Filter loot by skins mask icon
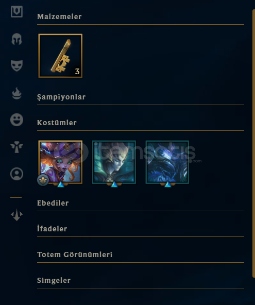Image resolution: width=255 pixels, height=305 pixels. (x=16, y=65)
